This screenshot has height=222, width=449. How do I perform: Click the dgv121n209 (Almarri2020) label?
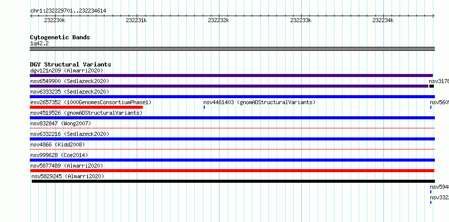coord(67,70)
